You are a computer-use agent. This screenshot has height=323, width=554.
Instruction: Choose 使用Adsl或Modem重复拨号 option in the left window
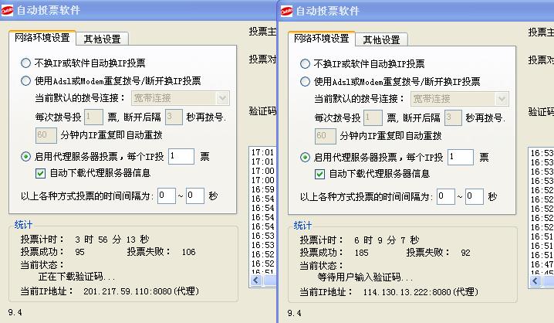click(26, 80)
